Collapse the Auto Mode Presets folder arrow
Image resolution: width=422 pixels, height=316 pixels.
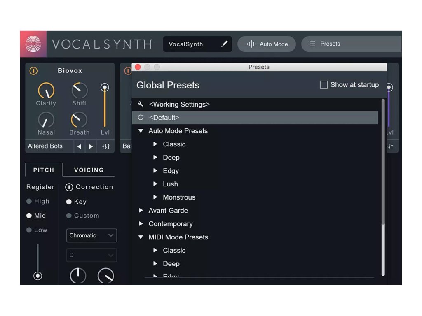click(x=141, y=131)
